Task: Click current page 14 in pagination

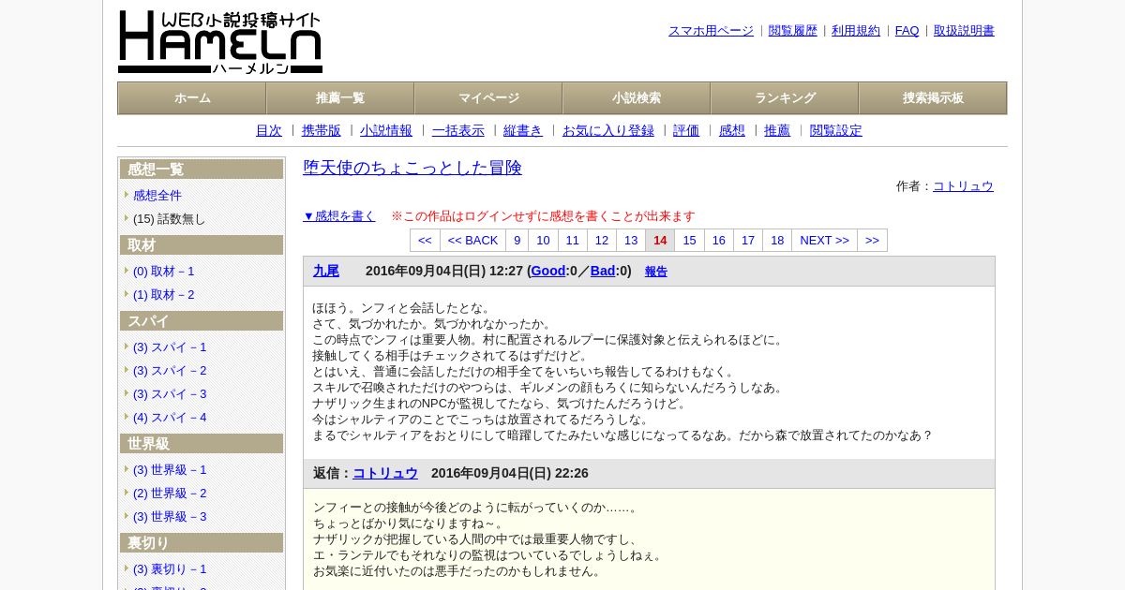Action: coord(660,241)
